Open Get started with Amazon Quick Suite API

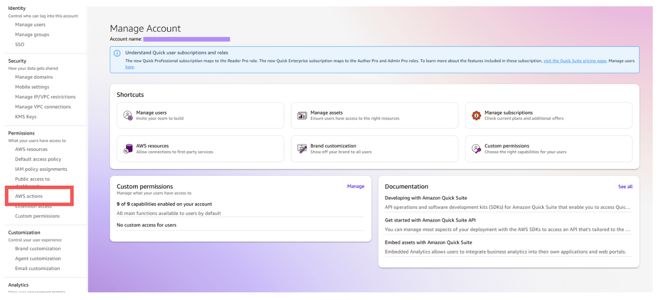point(430,220)
